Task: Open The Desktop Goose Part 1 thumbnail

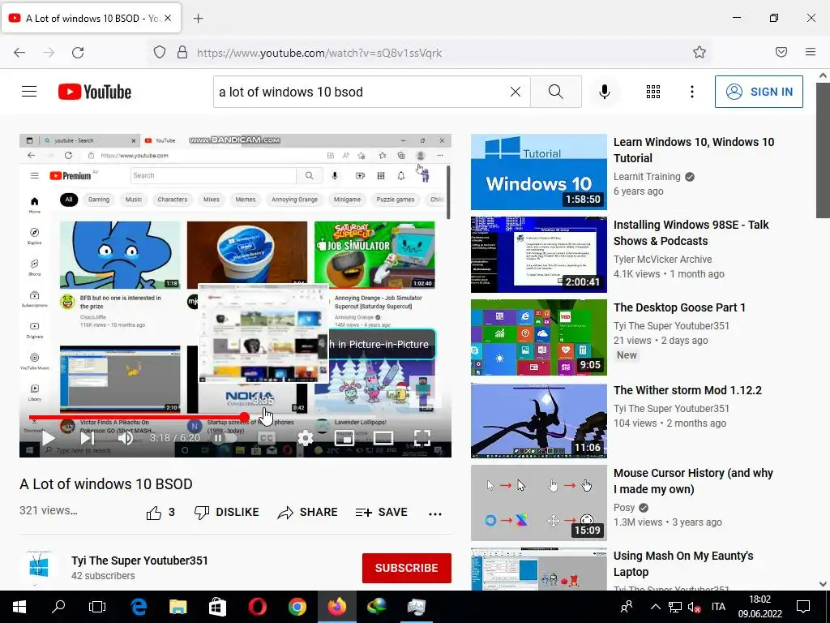Action: point(539,337)
